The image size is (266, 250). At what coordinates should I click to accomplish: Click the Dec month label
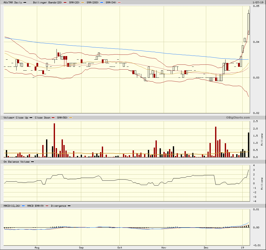pos(206,248)
